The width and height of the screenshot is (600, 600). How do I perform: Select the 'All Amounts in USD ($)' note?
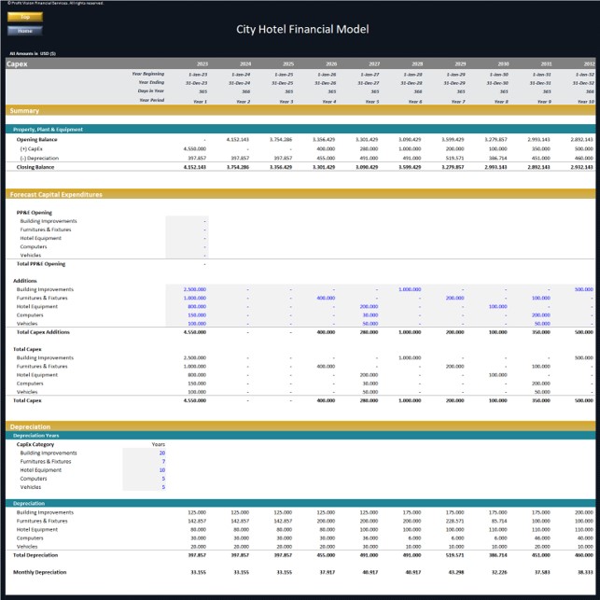tap(33, 53)
